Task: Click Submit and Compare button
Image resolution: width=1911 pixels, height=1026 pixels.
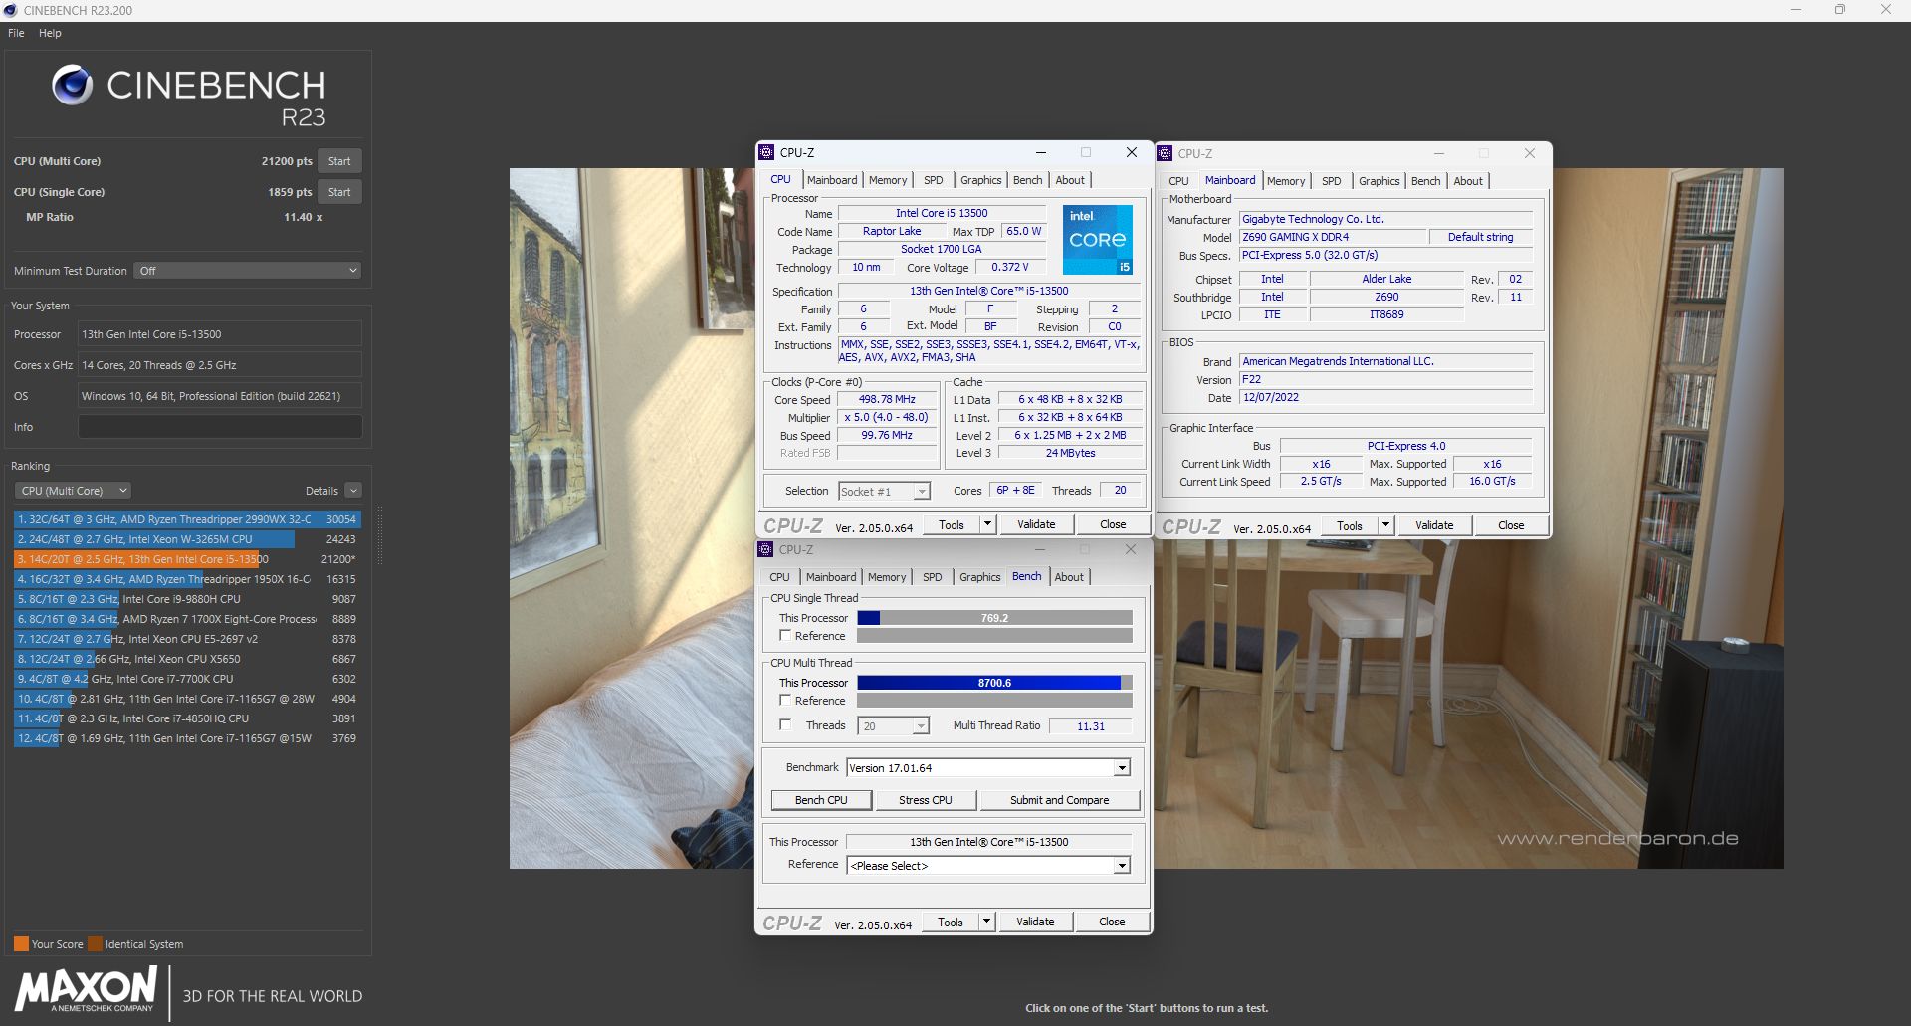Action: pos(1059,800)
